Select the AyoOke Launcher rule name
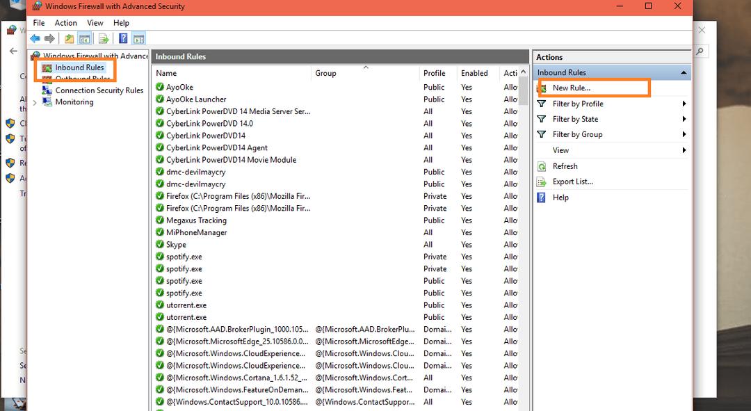 pyautogui.click(x=196, y=99)
